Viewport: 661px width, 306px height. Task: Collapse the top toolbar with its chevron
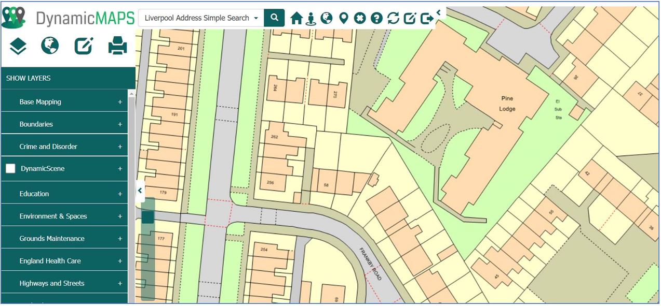click(439, 12)
